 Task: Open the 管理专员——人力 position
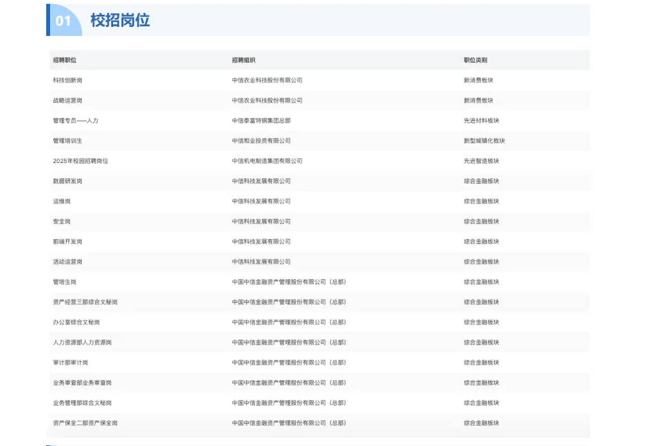75,121
